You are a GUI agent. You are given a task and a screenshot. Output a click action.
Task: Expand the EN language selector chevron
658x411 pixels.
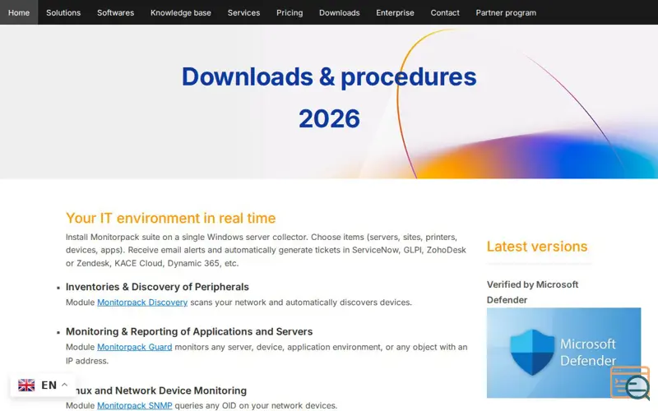(64, 385)
